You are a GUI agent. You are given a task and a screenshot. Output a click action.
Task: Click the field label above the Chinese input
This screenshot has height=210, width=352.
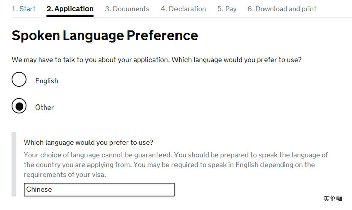(89, 142)
